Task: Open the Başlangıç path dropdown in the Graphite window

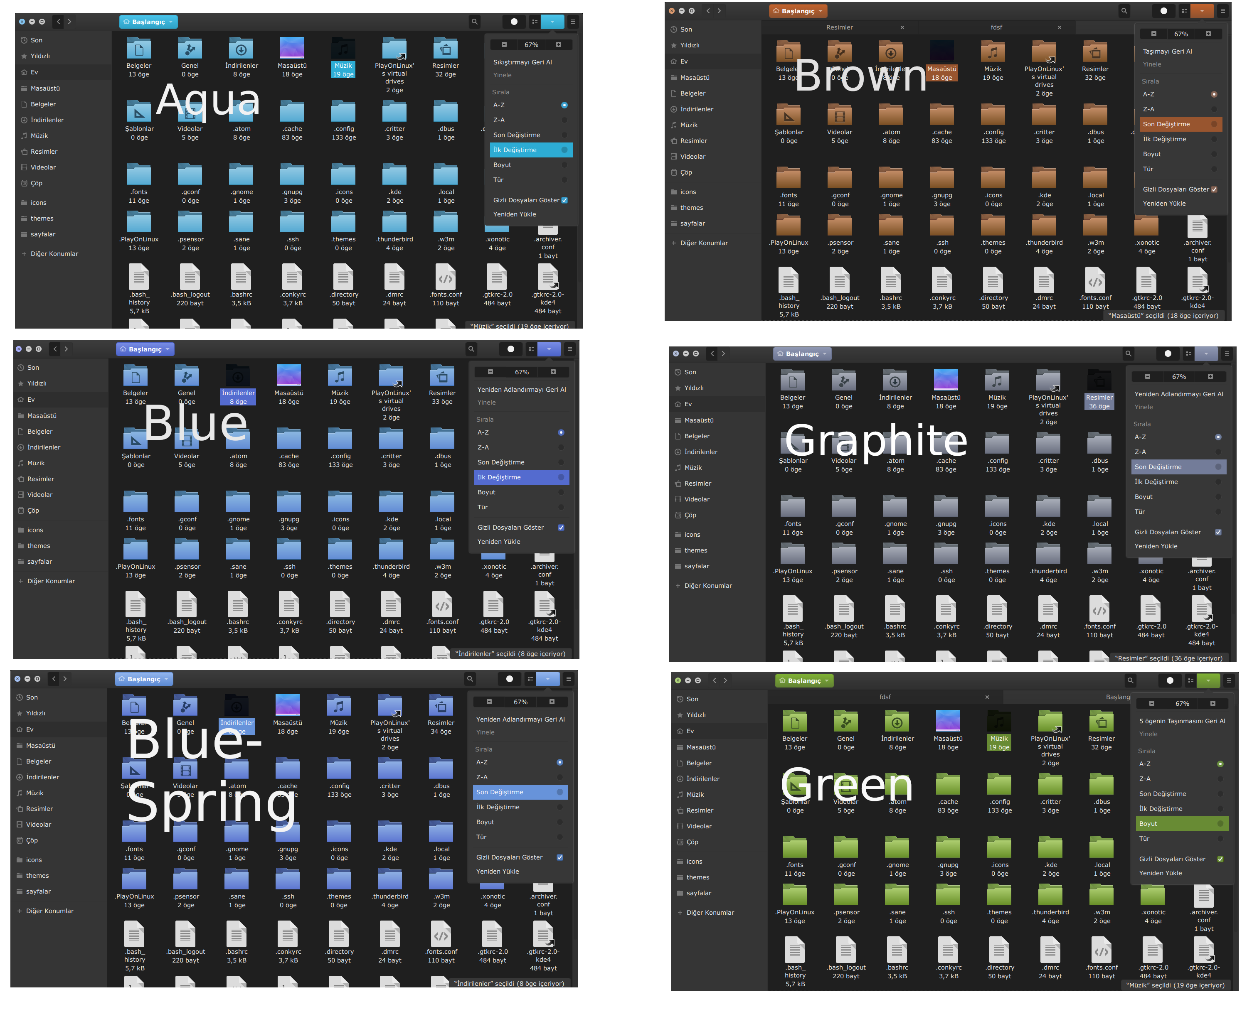Action: (x=802, y=354)
